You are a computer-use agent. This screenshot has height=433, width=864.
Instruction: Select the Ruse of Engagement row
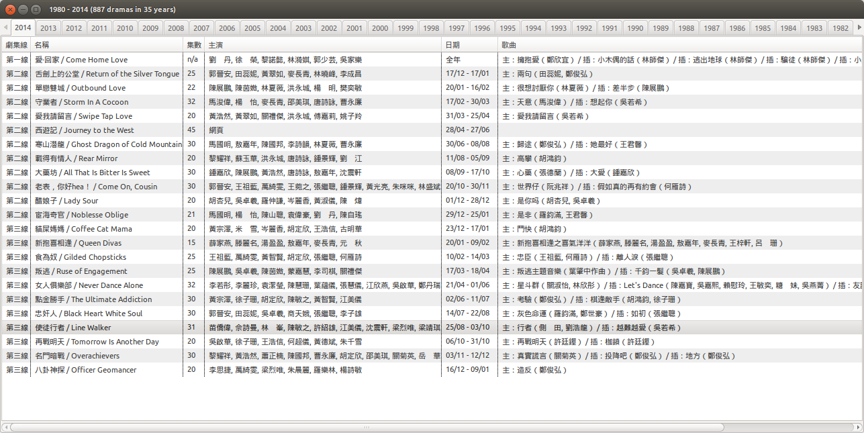click(x=432, y=271)
